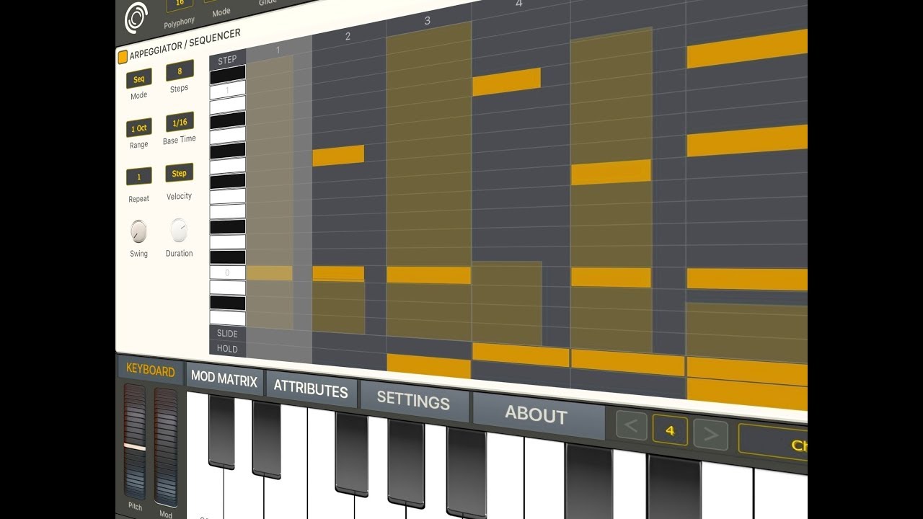Select step column header 4

(519, 6)
